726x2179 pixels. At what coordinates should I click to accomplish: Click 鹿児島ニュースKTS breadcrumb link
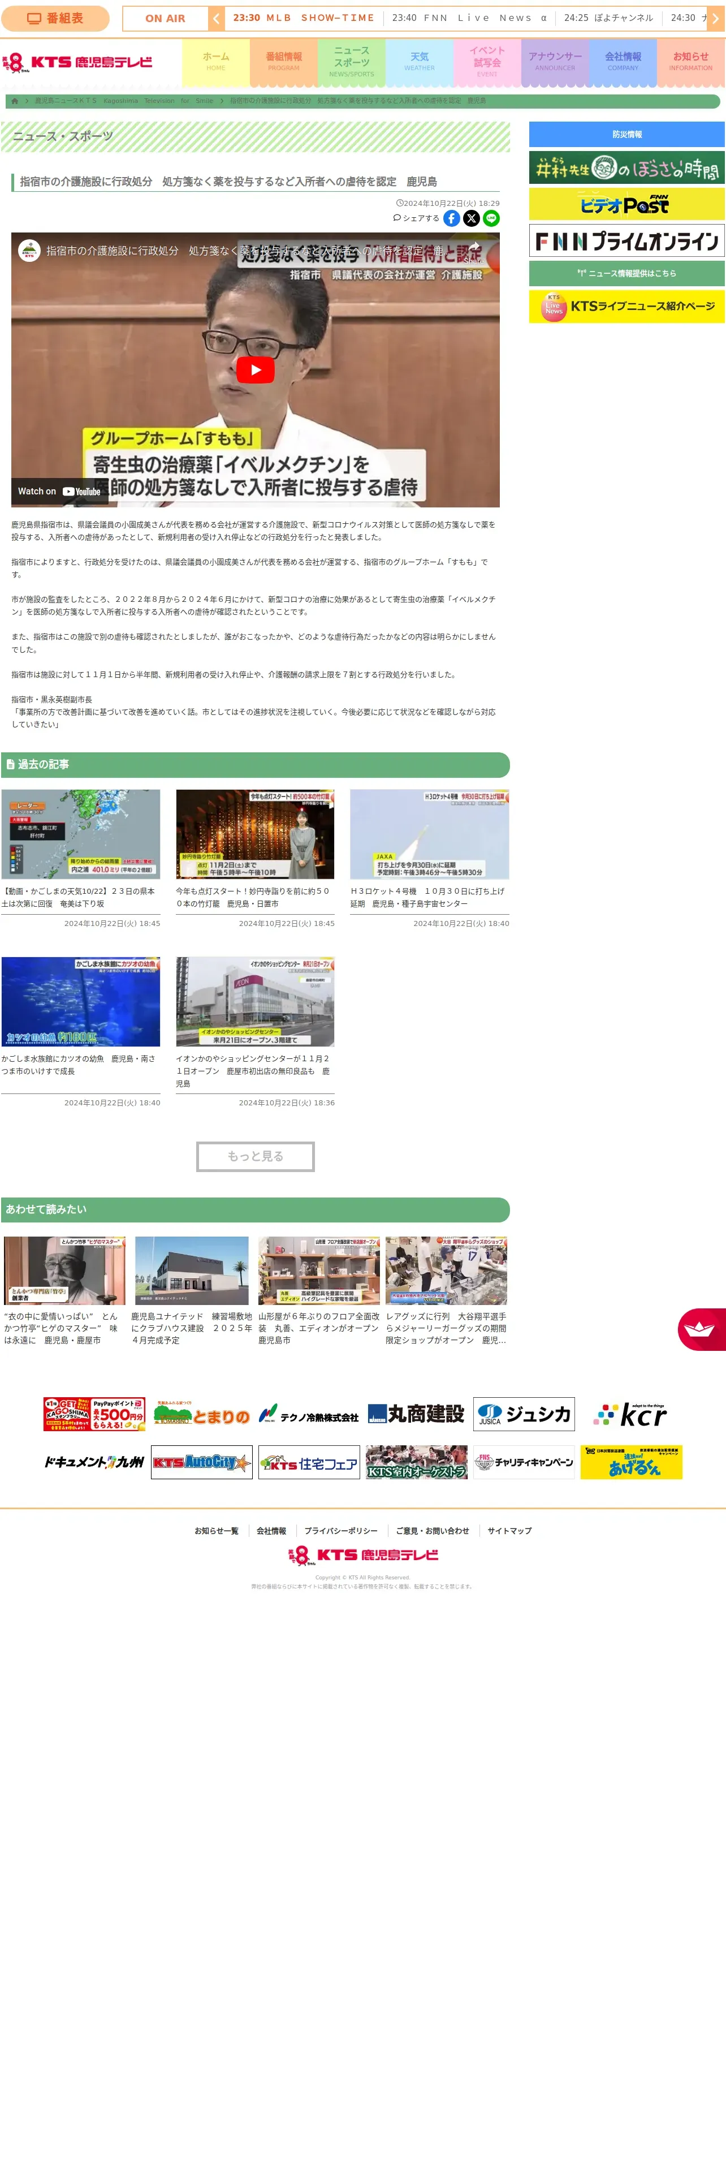(x=123, y=101)
